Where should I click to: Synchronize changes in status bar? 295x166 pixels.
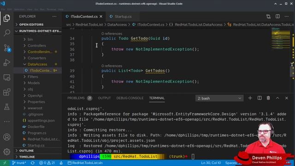[x=33, y=163]
